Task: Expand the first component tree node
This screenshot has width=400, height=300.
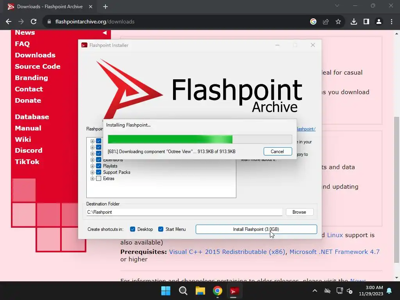Action: pyautogui.click(x=92, y=141)
